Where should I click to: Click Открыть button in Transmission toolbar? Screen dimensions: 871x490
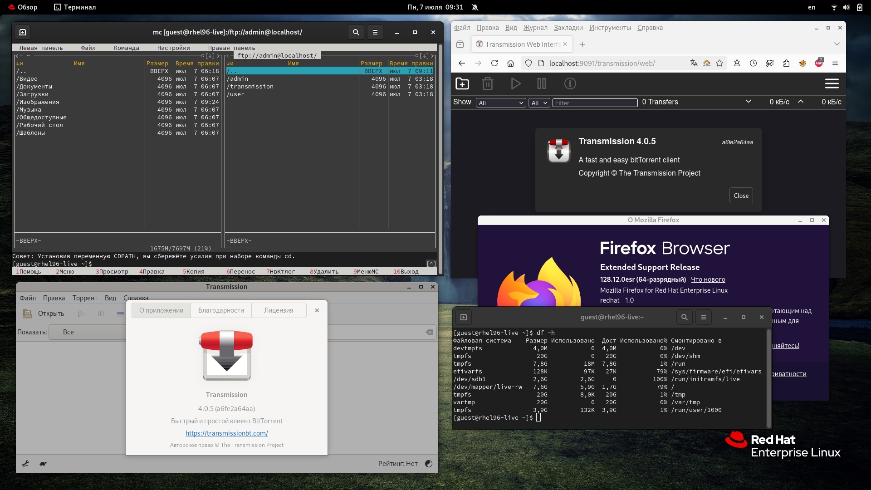44,314
